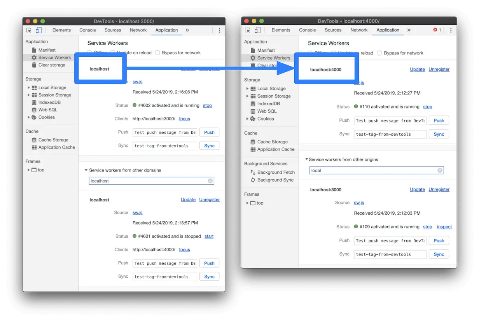Viewport: 486px width, 322px height.
Task: Expand Local Storage in localhost:3000 window
Action: (x=28, y=87)
